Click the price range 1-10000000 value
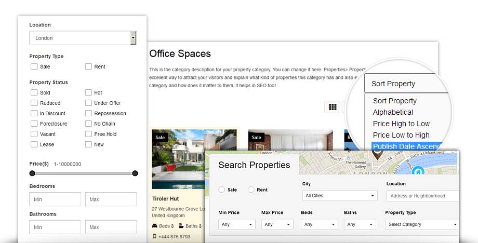The width and height of the screenshot is (478, 243). click(x=68, y=164)
